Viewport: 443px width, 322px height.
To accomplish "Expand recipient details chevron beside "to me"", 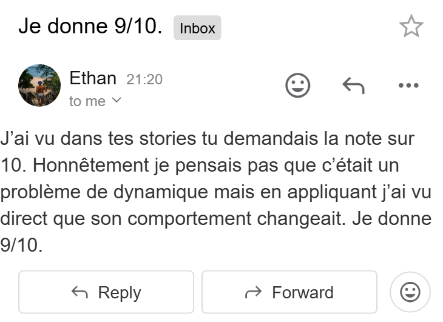I will tap(117, 101).
